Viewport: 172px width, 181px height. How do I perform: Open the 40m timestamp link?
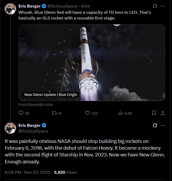[85, 6]
